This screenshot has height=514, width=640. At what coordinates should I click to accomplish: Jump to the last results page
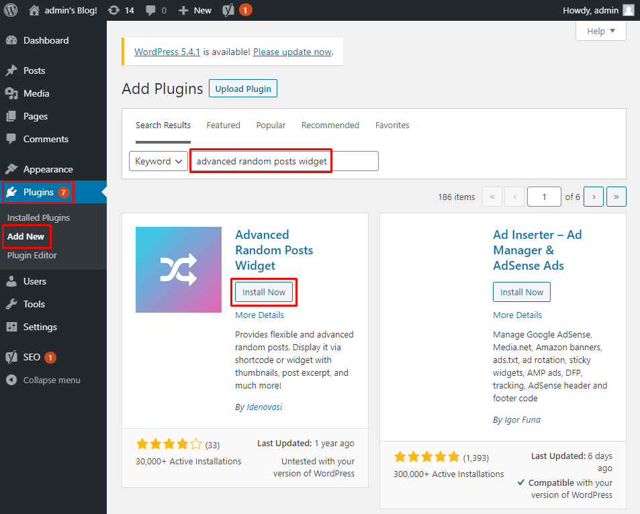(616, 197)
